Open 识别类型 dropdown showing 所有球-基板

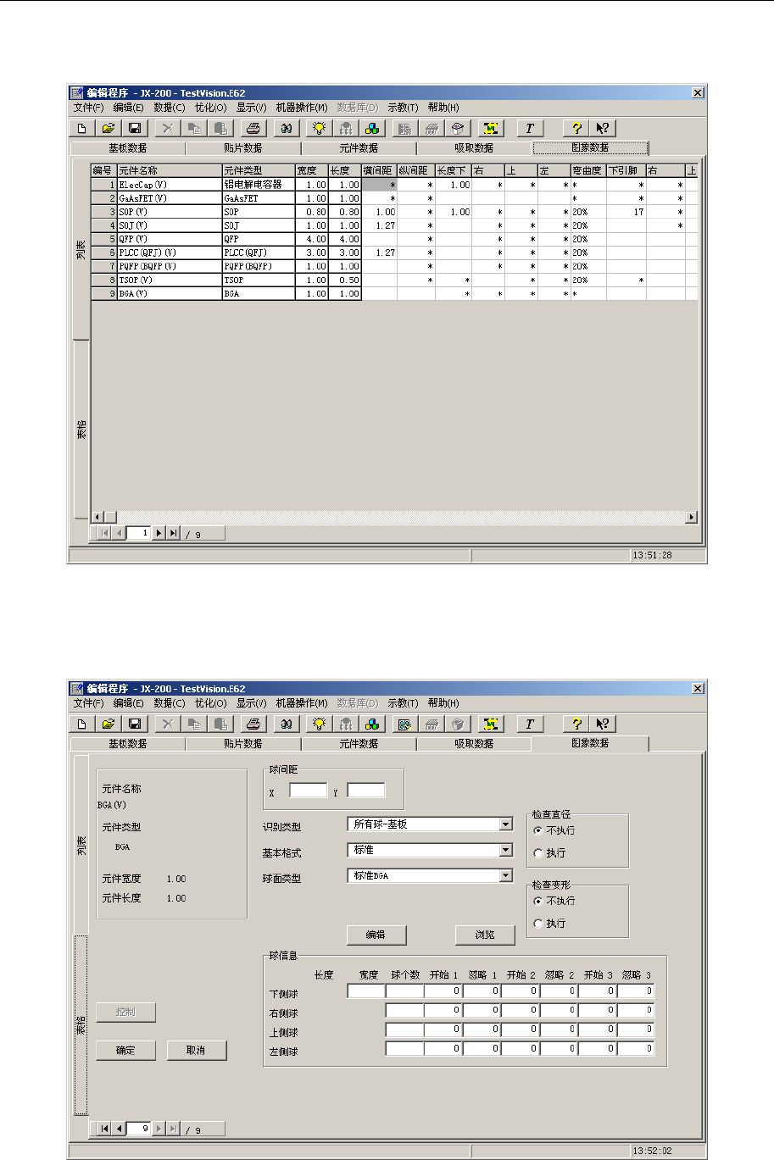pos(506,824)
